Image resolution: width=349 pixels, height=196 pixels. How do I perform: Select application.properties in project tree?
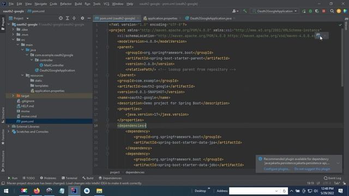point(50,91)
